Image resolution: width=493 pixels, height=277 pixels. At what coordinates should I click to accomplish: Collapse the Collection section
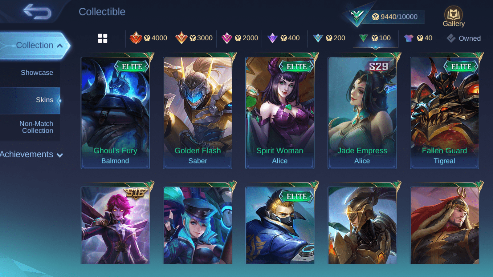pos(35,45)
